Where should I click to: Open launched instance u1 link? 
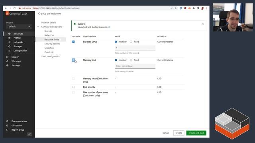point(108,27)
